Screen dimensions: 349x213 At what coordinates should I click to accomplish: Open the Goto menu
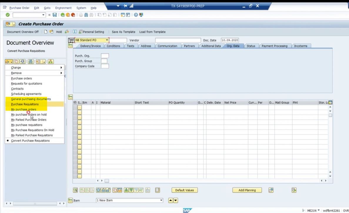47,8
